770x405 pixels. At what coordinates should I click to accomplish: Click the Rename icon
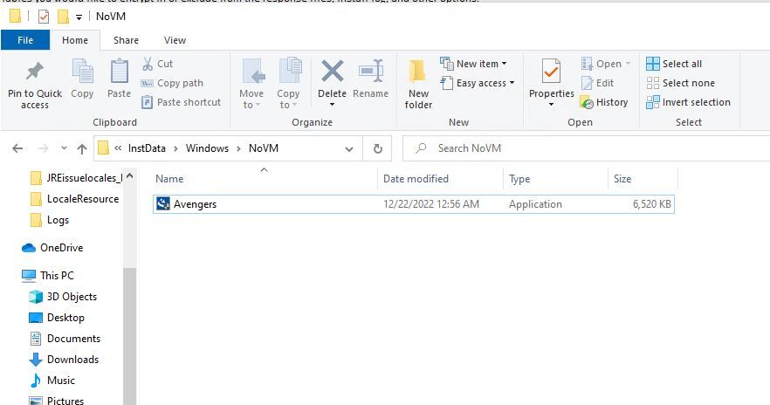[371, 71]
